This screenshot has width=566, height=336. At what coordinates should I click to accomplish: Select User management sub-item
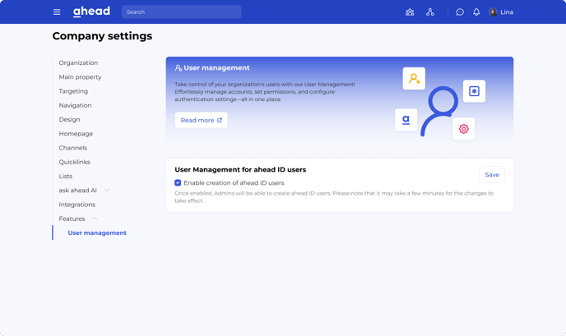[97, 232]
